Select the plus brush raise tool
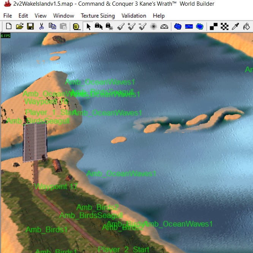This screenshot has width=253, height=253. (x=131, y=27)
